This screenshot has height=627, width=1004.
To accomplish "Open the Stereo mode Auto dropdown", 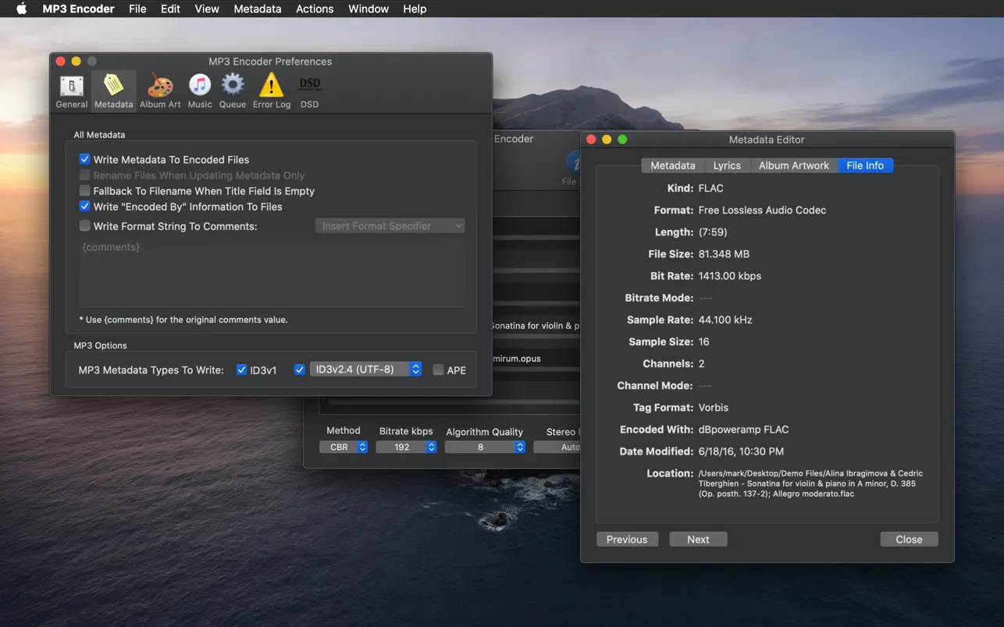I will pos(557,447).
